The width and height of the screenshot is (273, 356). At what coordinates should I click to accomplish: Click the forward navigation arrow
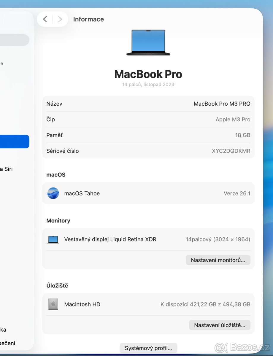(x=60, y=19)
